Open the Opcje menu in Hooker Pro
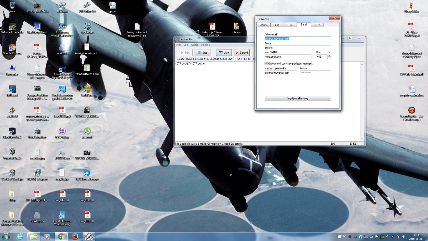The width and height of the screenshot is (428, 241). coord(195,45)
